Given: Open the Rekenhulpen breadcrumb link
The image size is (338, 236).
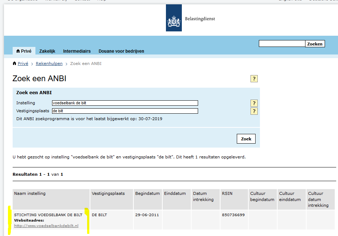Looking at the screenshot, I should click(x=49, y=64).
